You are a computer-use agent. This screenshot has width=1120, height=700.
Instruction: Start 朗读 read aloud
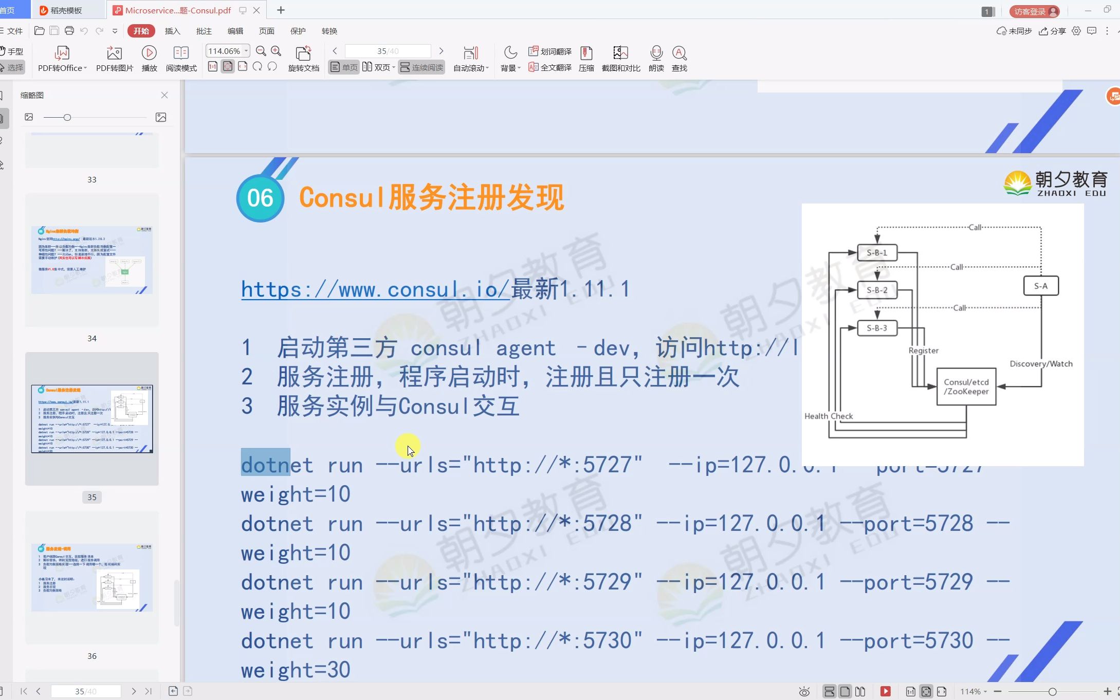click(656, 59)
